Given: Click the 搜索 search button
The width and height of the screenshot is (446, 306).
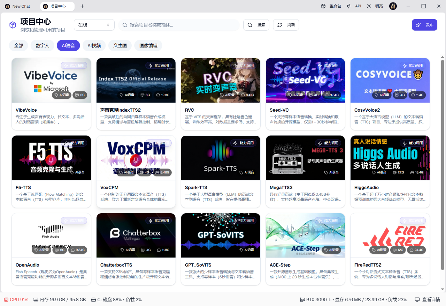Looking at the screenshot, I should 256,25.
